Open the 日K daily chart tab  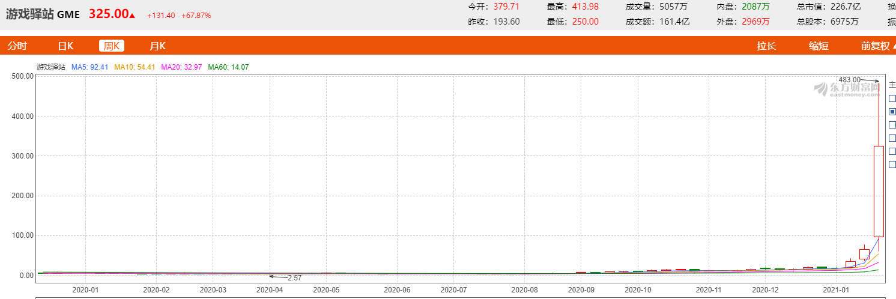65,46
